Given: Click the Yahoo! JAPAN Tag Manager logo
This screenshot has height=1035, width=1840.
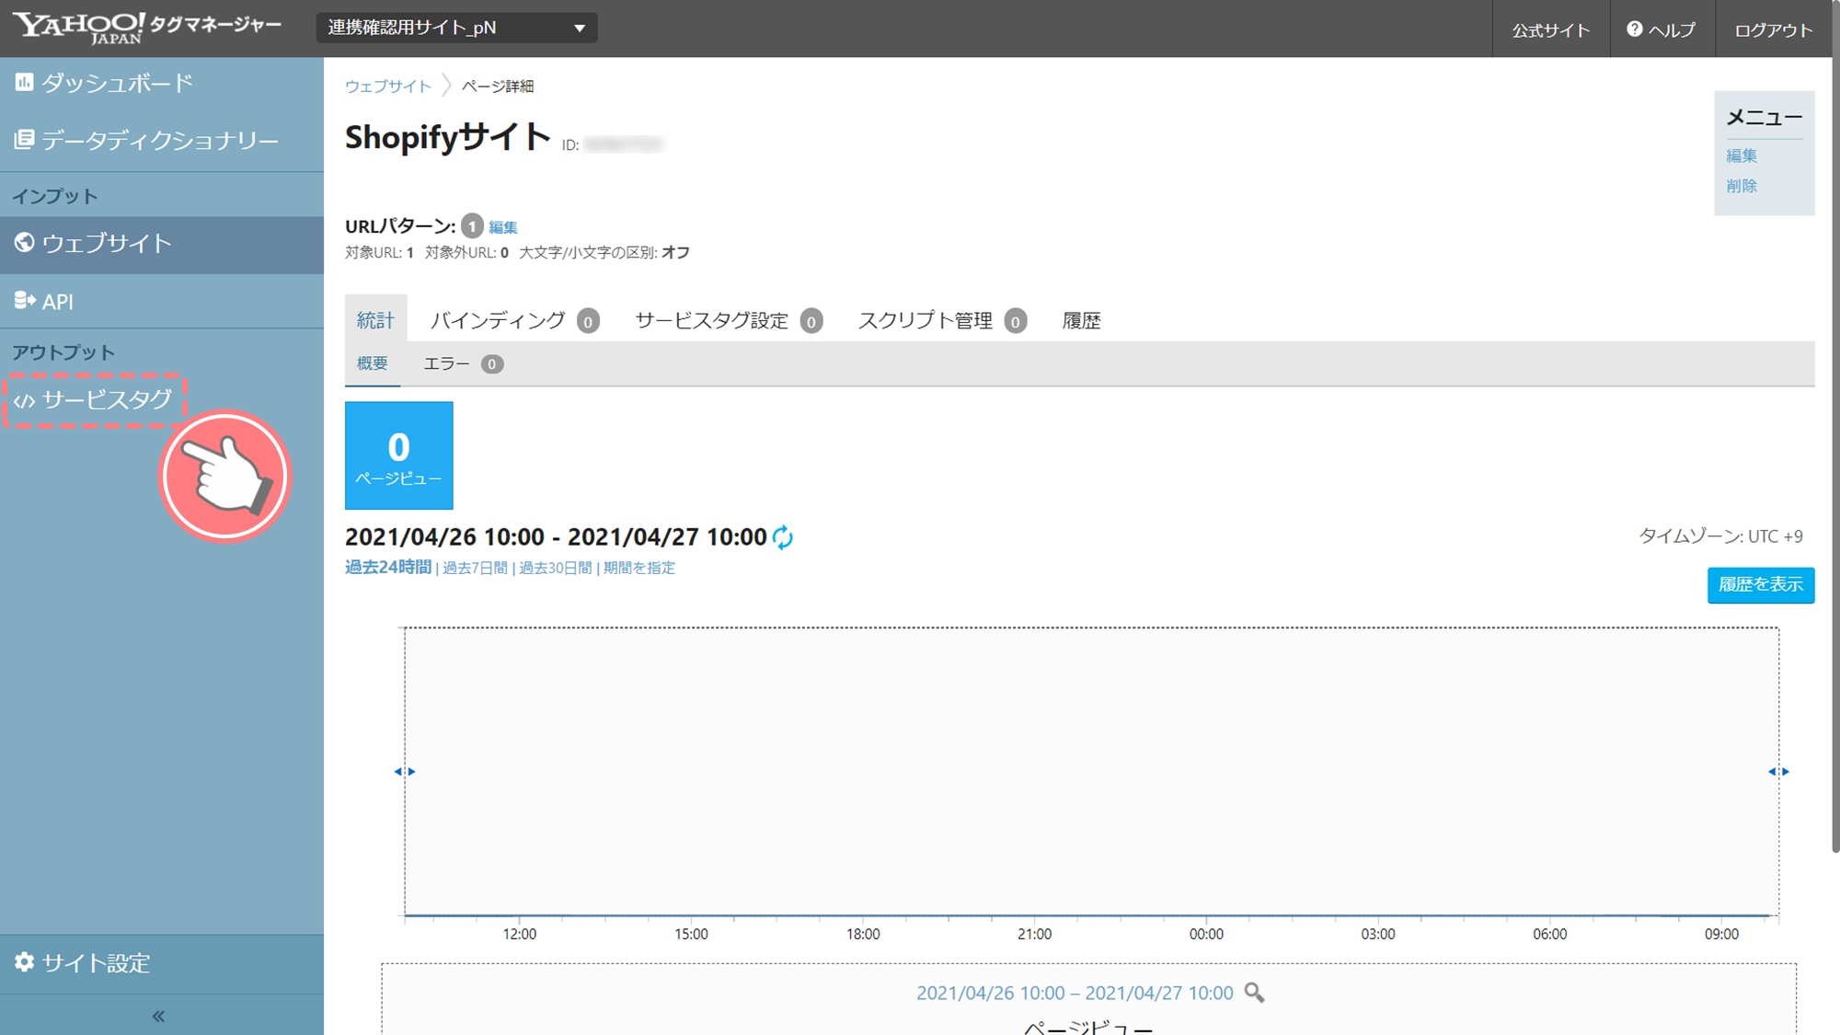Looking at the screenshot, I should (147, 28).
